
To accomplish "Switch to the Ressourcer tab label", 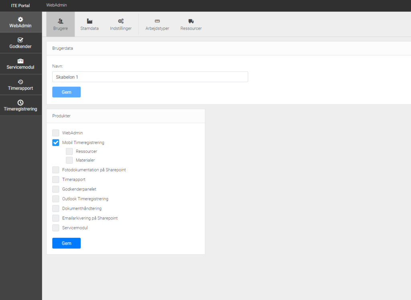I will click(191, 28).
